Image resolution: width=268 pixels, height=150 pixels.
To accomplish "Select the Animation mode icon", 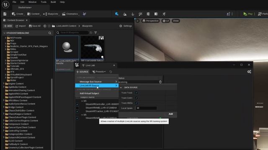I will (164, 14).
